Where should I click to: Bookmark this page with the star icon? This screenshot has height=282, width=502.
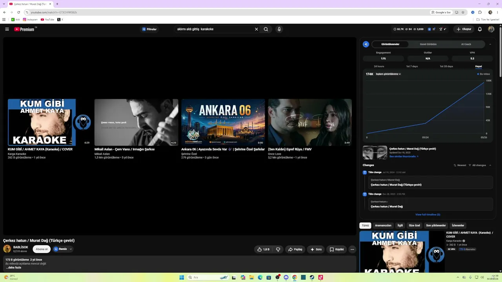click(463, 12)
